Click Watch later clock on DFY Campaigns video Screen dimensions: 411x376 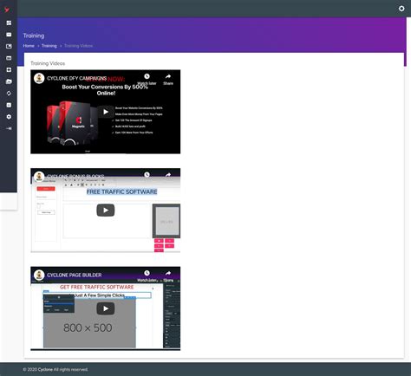tap(147, 76)
